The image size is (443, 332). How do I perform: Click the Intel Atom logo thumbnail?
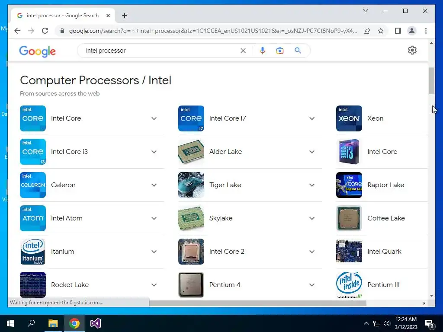click(33, 218)
